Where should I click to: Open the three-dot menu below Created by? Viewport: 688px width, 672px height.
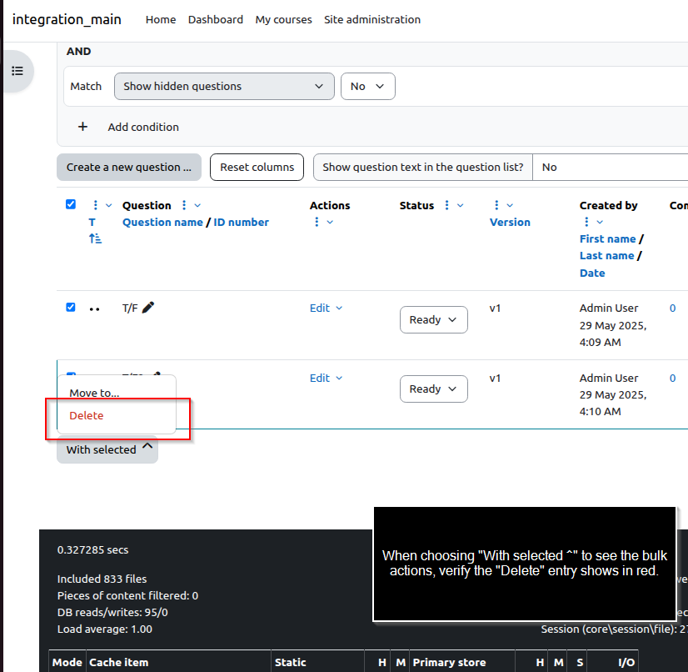click(586, 222)
